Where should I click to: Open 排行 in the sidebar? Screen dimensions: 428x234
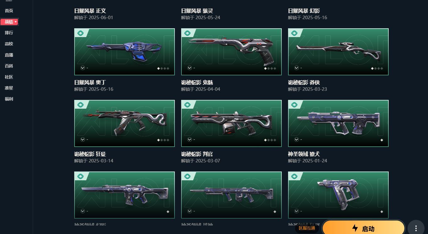click(x=9, y=33)
